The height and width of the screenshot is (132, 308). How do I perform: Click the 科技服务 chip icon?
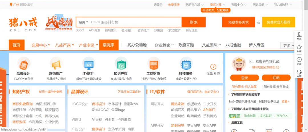(x=186, y=63)
